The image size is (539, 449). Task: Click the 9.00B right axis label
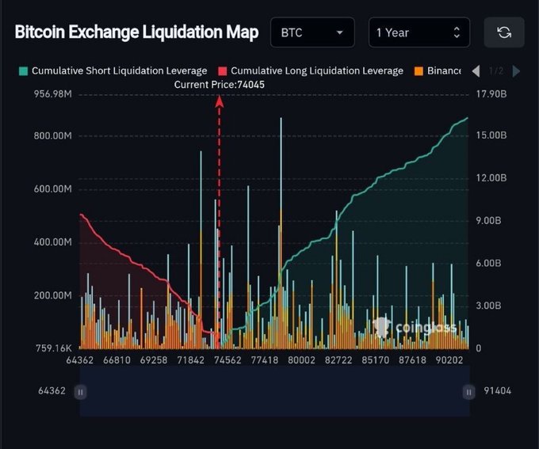[488, 221]
